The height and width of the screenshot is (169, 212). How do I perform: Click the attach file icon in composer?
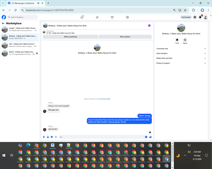(x=48, y=137)
